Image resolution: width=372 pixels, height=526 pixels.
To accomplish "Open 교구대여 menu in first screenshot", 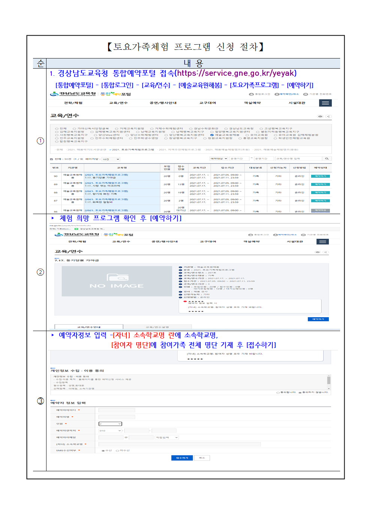I will pos(207,103).
